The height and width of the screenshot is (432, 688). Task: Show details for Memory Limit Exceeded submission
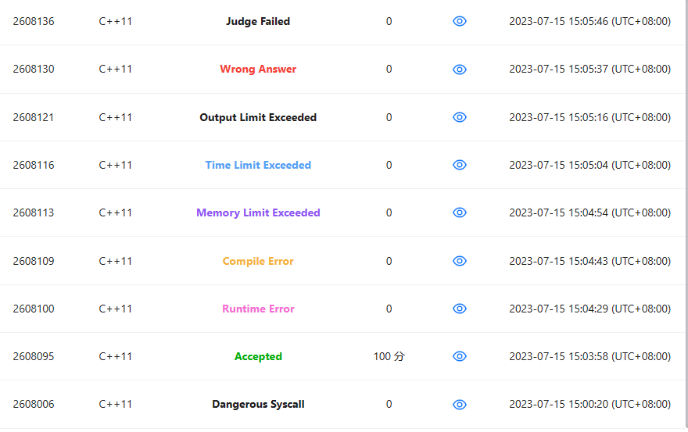(x=460, y=212)
